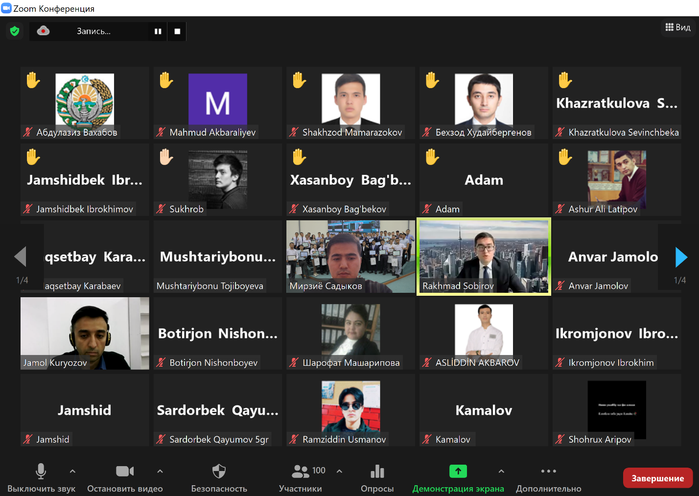Click the green encryption shield icon

pos(15,31)
